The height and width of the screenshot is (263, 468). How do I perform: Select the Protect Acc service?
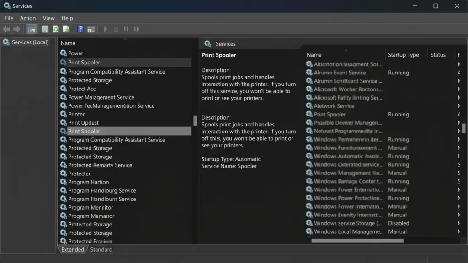[125, 89]
